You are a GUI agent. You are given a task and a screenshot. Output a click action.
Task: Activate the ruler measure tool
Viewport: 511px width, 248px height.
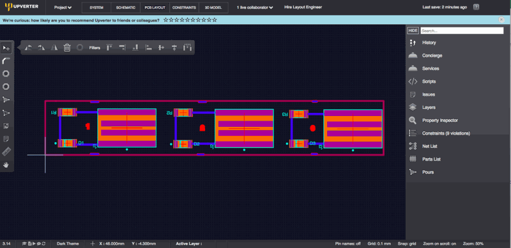point(6,152)
